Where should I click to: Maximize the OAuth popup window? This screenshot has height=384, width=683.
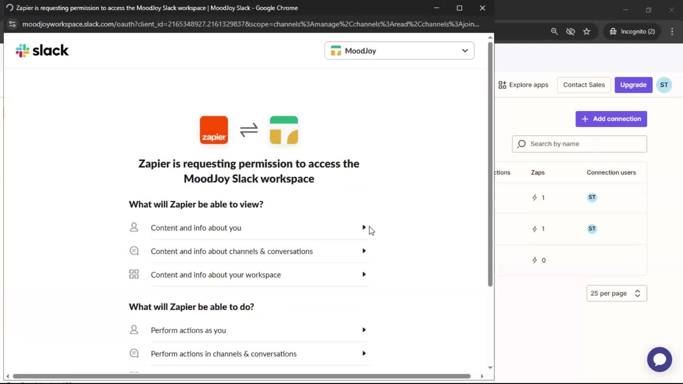(459, 8)
